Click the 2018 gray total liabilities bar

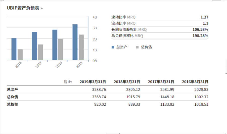point(61,50)
